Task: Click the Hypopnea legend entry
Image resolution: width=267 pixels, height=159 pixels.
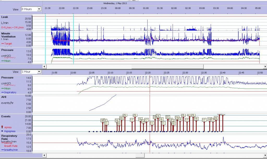Action: click(8, 131)
